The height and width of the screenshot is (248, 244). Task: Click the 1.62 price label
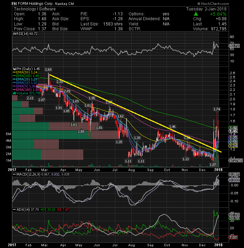(121, 116)
